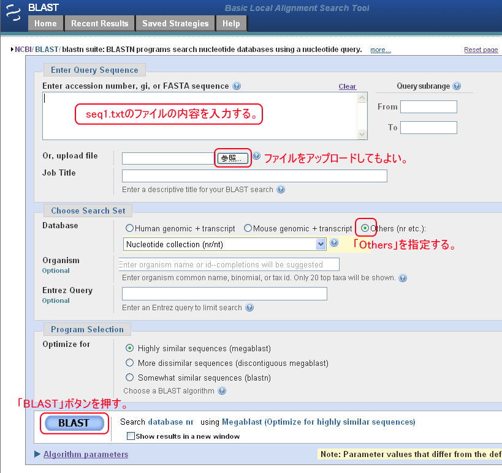Open help icon next to upload file
Image resolution: width=502 pixels, height=473 pixels.
tap(256, 156)
